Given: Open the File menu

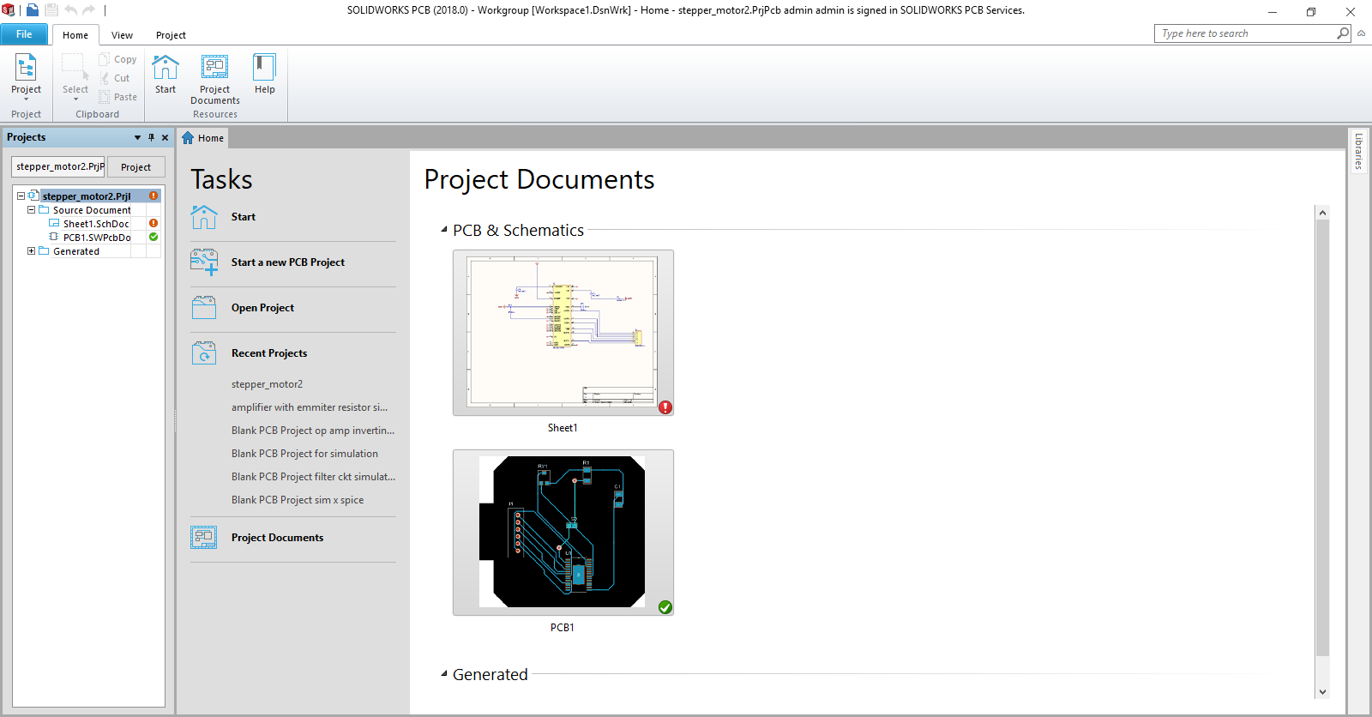Looking at the screenshot, I should coord(24,34).
